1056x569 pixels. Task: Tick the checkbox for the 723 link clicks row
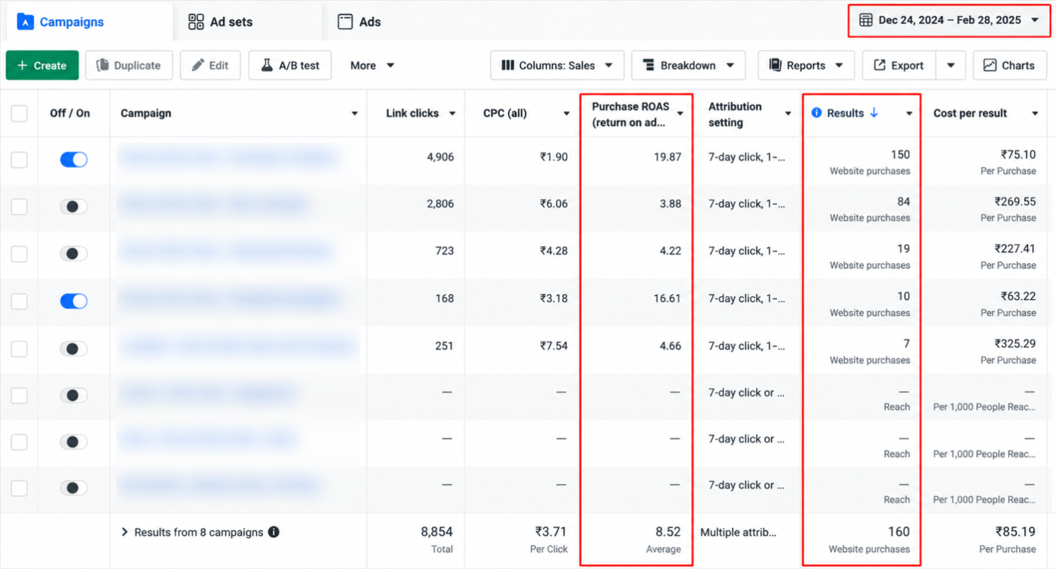point(19,254)
